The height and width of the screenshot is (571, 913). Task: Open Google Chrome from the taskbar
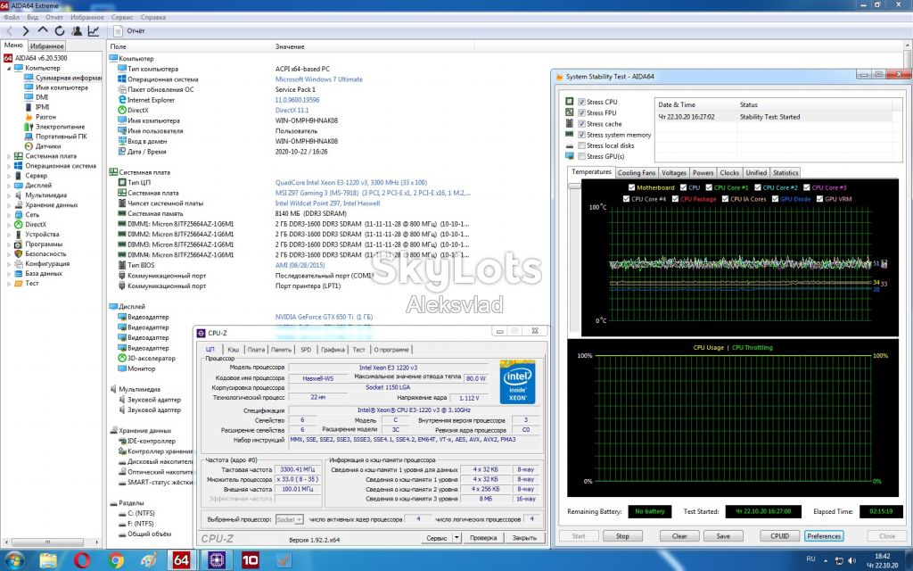(115, 560)
